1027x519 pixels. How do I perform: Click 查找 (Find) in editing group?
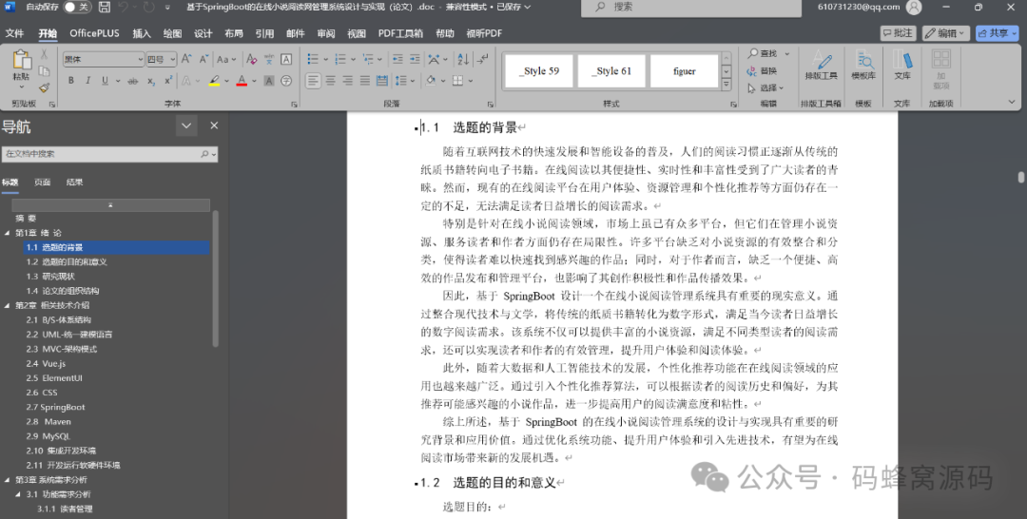click(x=763, y=53)
